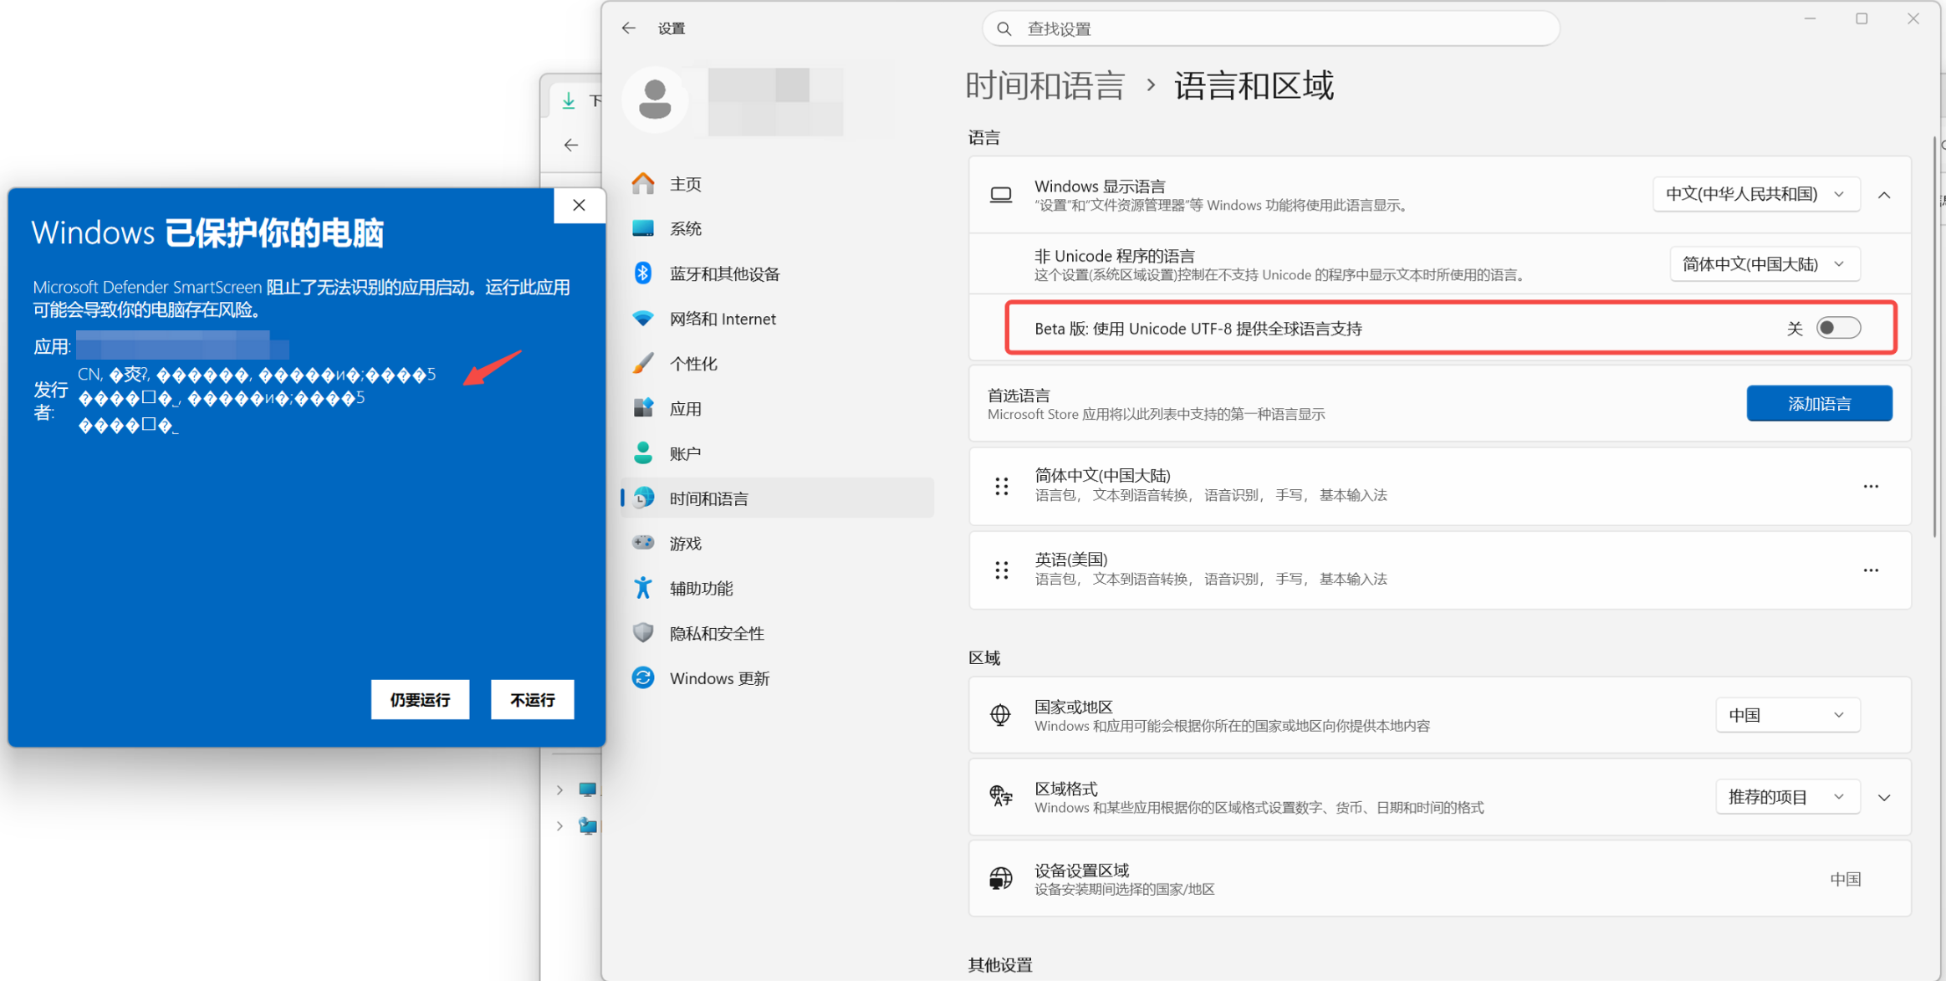Image resolution: width=1946 pixels, height=981 pixels.
Task: Open the 国家或地区 dropdown
Action: point(1787,715)
